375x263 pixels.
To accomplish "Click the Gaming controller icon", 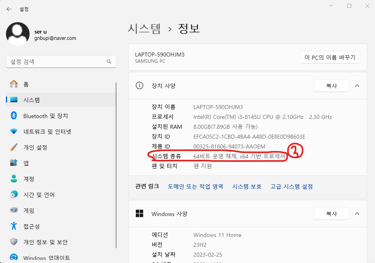I will [14, 210].
